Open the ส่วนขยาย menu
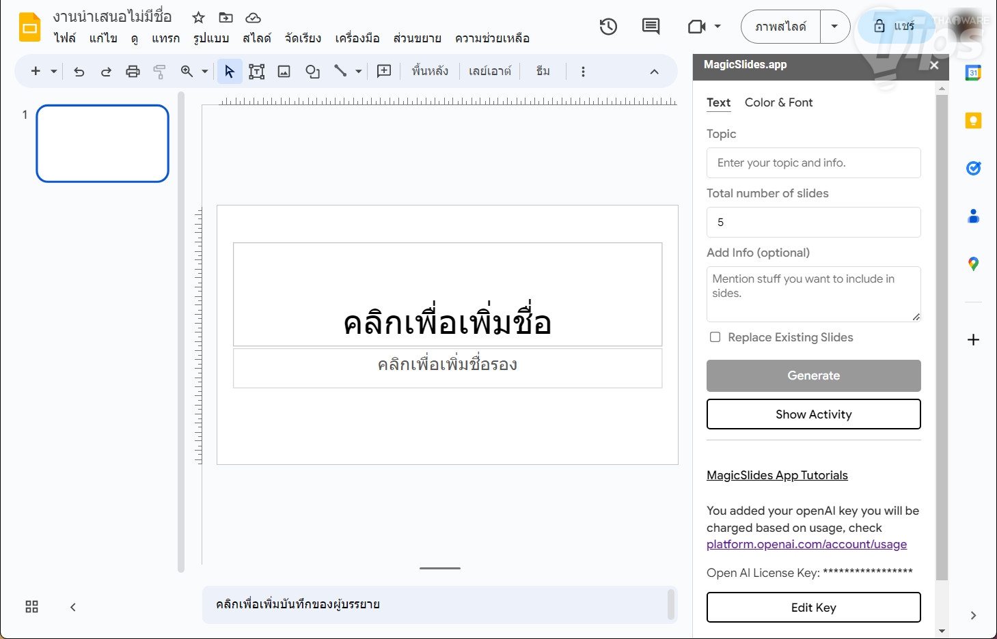The width and height of the screenshot is (997, 639). point(417,38)
